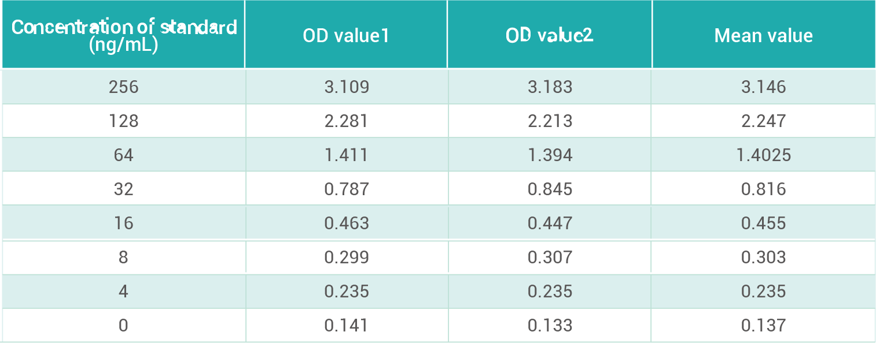Click the cell with value 1.394
Viewport: 876px width, 343px height.
550,155
